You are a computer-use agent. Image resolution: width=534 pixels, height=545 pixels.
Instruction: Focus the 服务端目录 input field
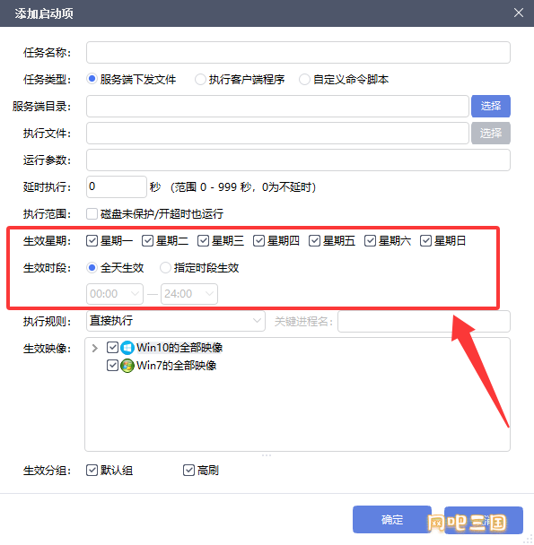(x=277, y=106)
